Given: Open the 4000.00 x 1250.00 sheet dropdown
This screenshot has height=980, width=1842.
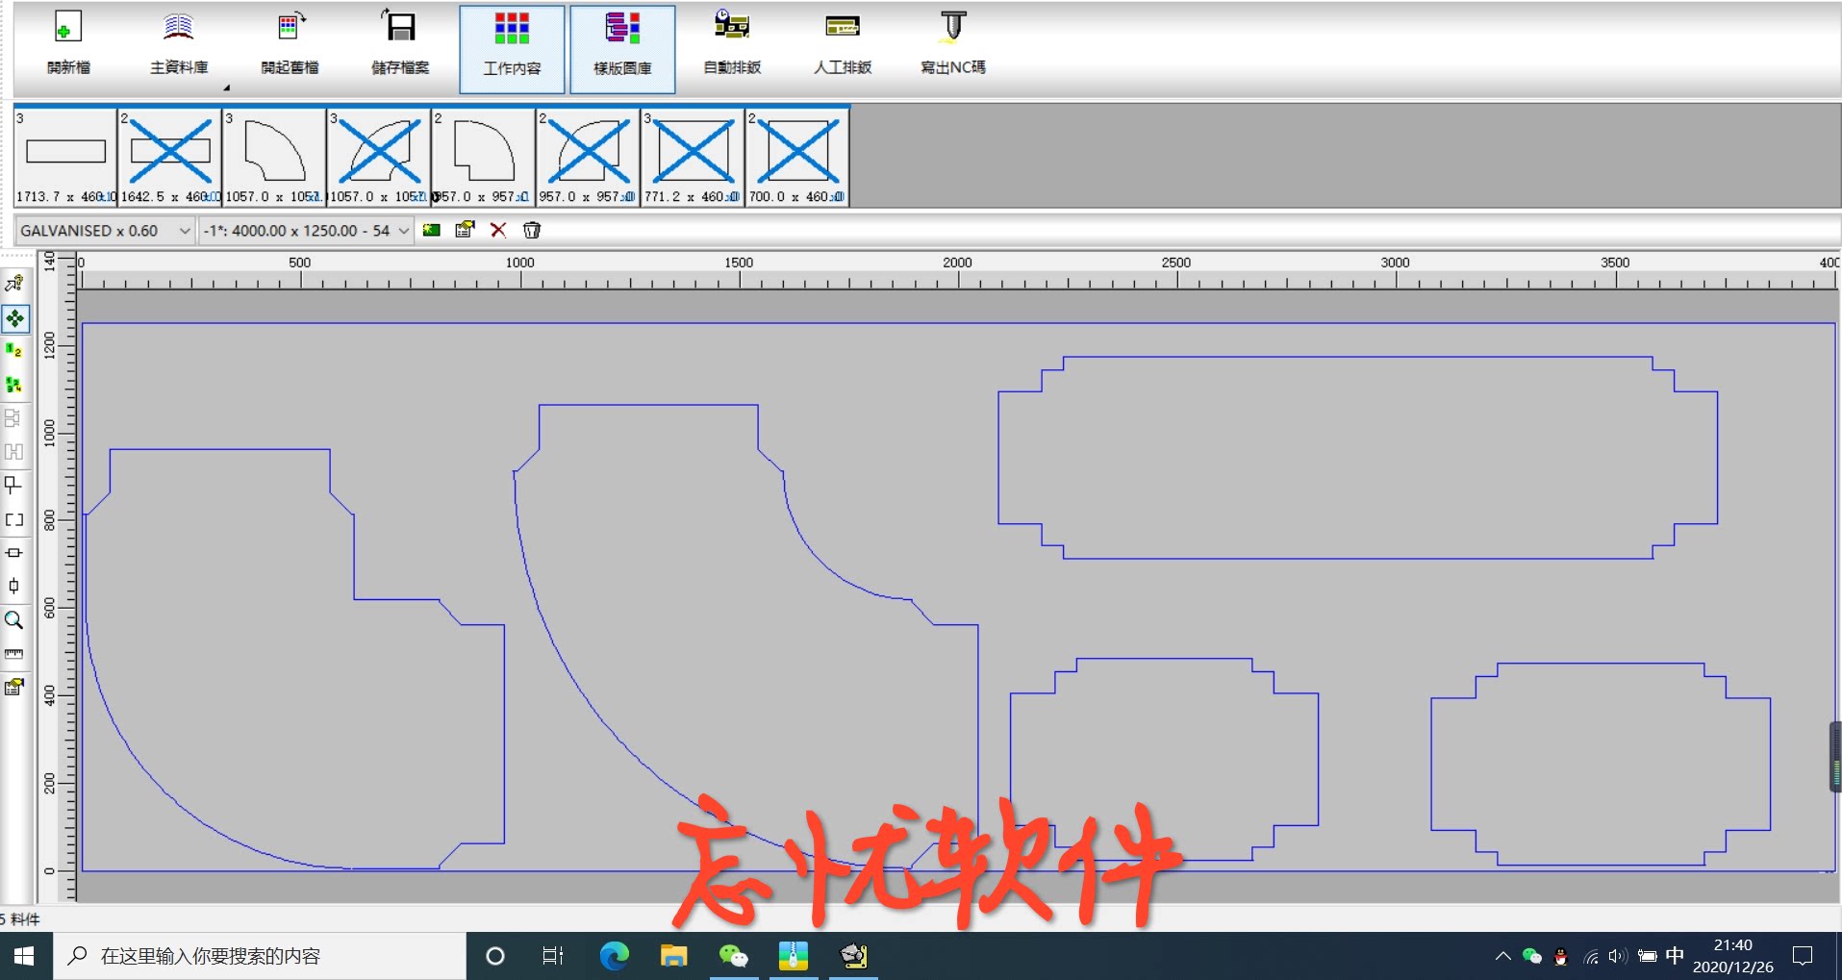Looking at the screenshot, I should click(306, 231).
